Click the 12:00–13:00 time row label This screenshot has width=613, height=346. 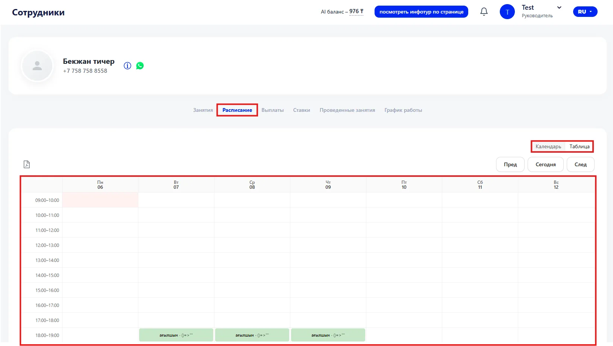coord(47,245)
